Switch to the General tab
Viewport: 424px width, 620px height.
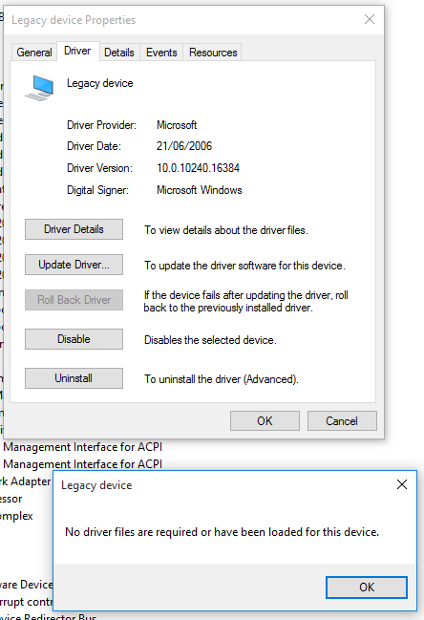(34, 53)
